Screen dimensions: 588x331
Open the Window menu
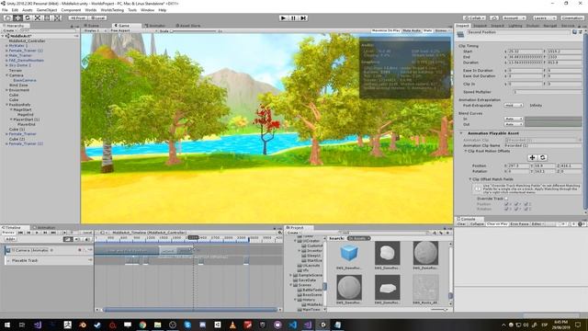coord(147,10)
